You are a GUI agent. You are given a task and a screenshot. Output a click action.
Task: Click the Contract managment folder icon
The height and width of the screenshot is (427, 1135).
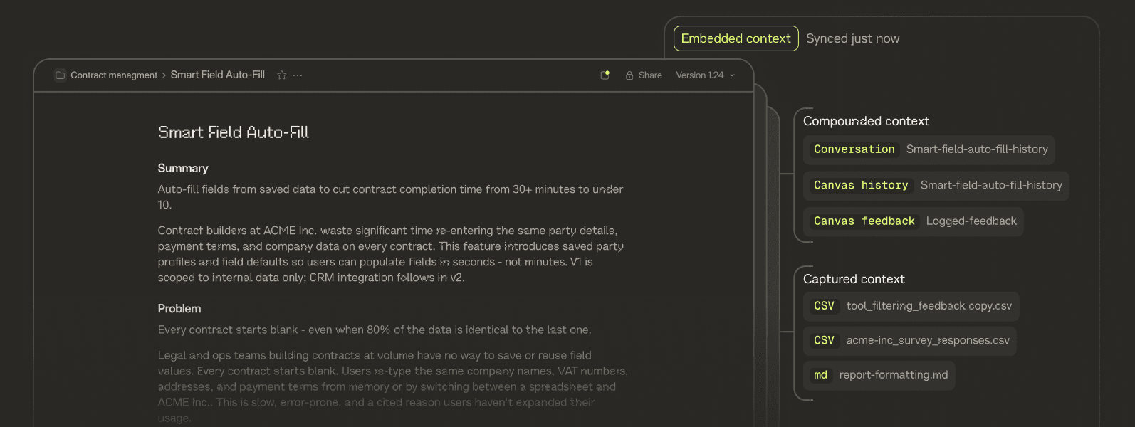[x=61, y=75]
